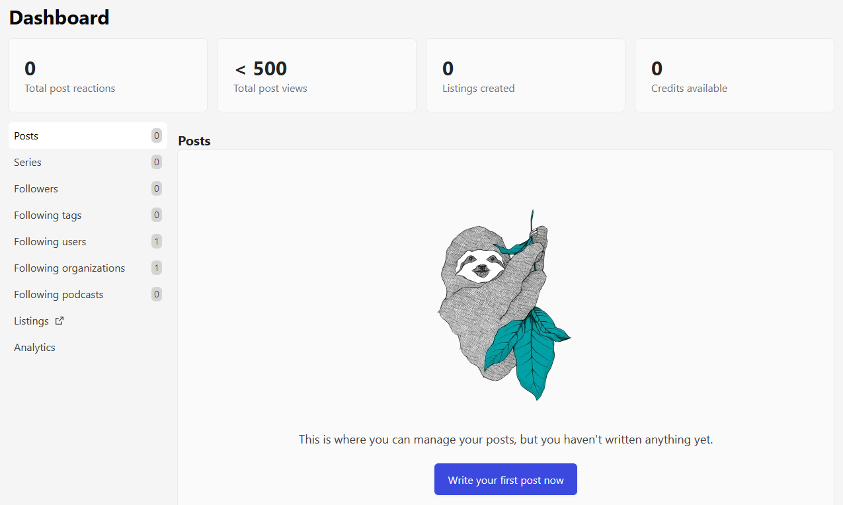Select the Total post views card
The height and width of the screenshot is (505, 843).
tap(316, 75)
